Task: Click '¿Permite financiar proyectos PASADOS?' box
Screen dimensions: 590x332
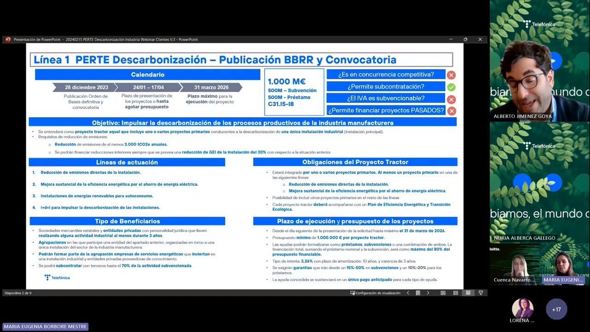Action: pyautogui.click(x=386, y=110)
